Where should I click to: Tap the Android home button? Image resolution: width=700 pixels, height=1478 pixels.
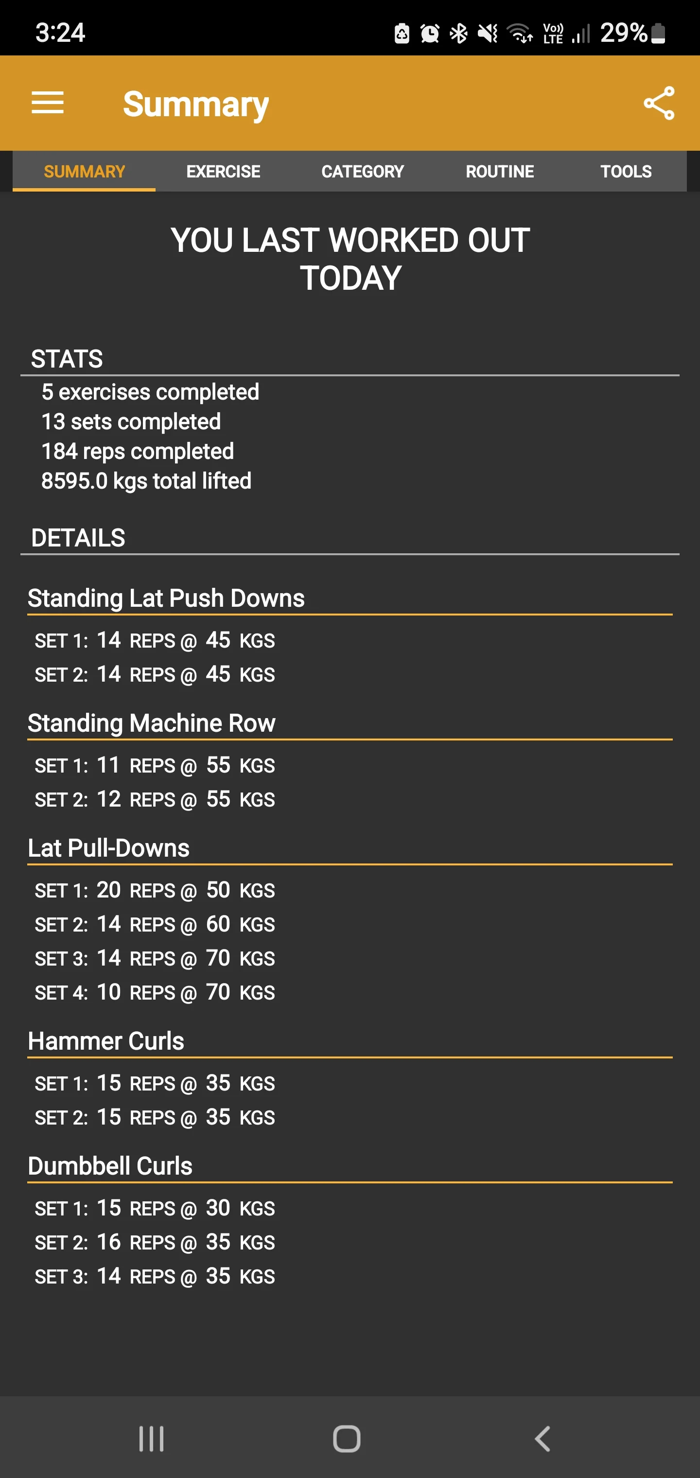point(347,1439)
